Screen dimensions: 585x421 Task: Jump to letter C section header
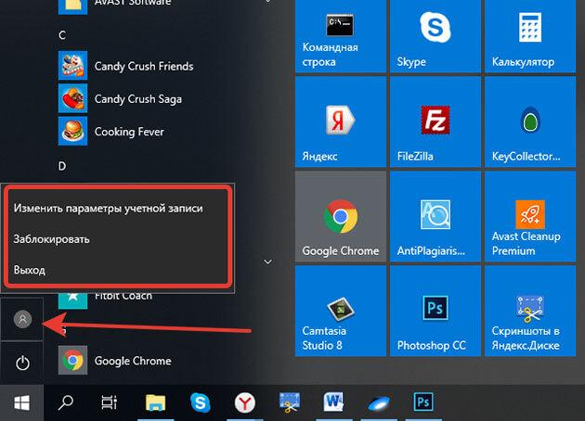pyautogui.click(x=62, y=35)
